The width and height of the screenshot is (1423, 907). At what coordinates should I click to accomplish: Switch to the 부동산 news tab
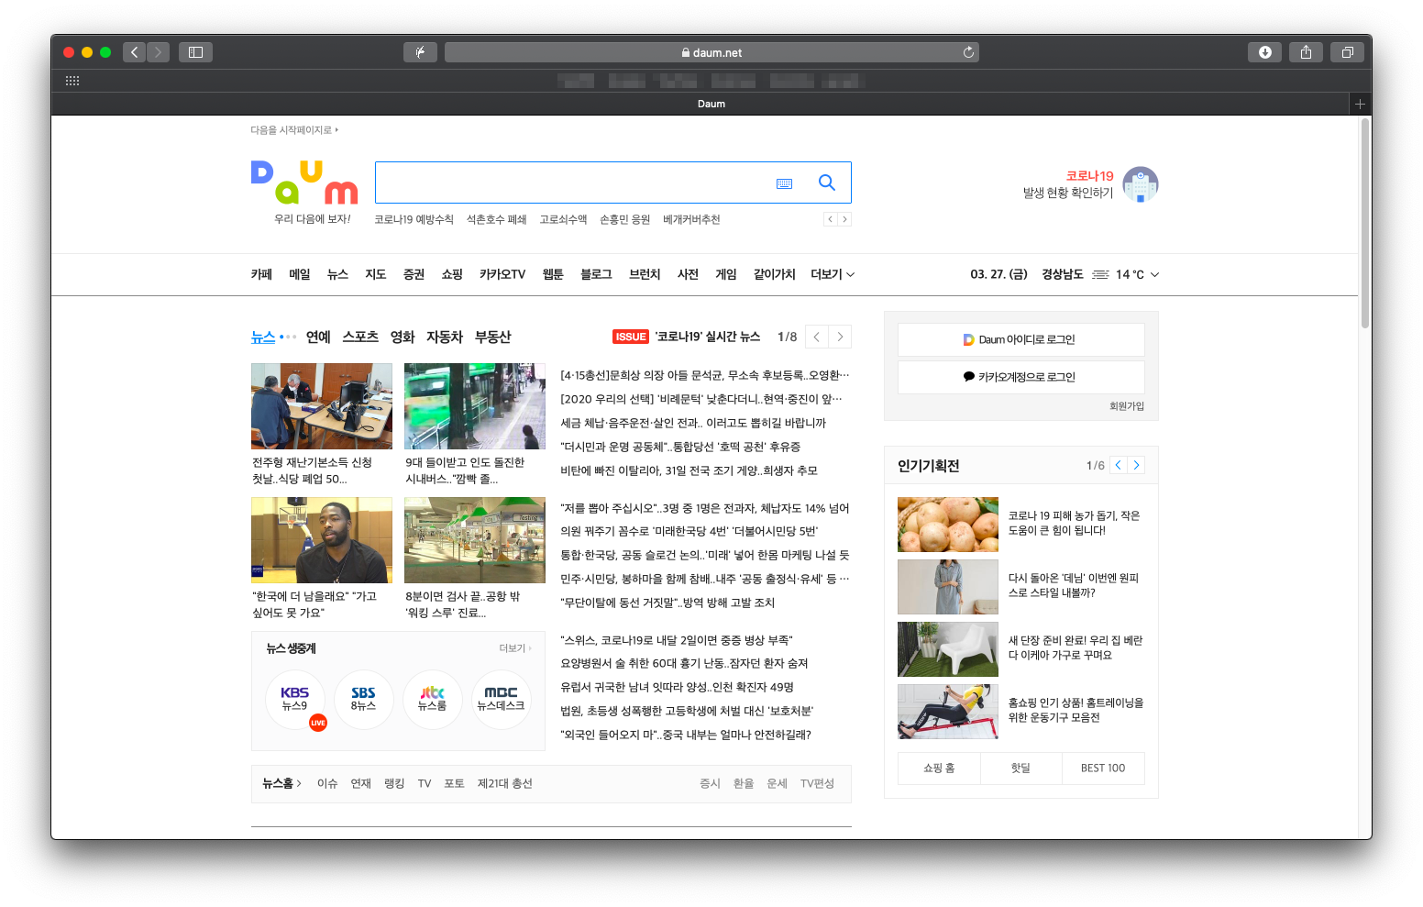point(492,337)
